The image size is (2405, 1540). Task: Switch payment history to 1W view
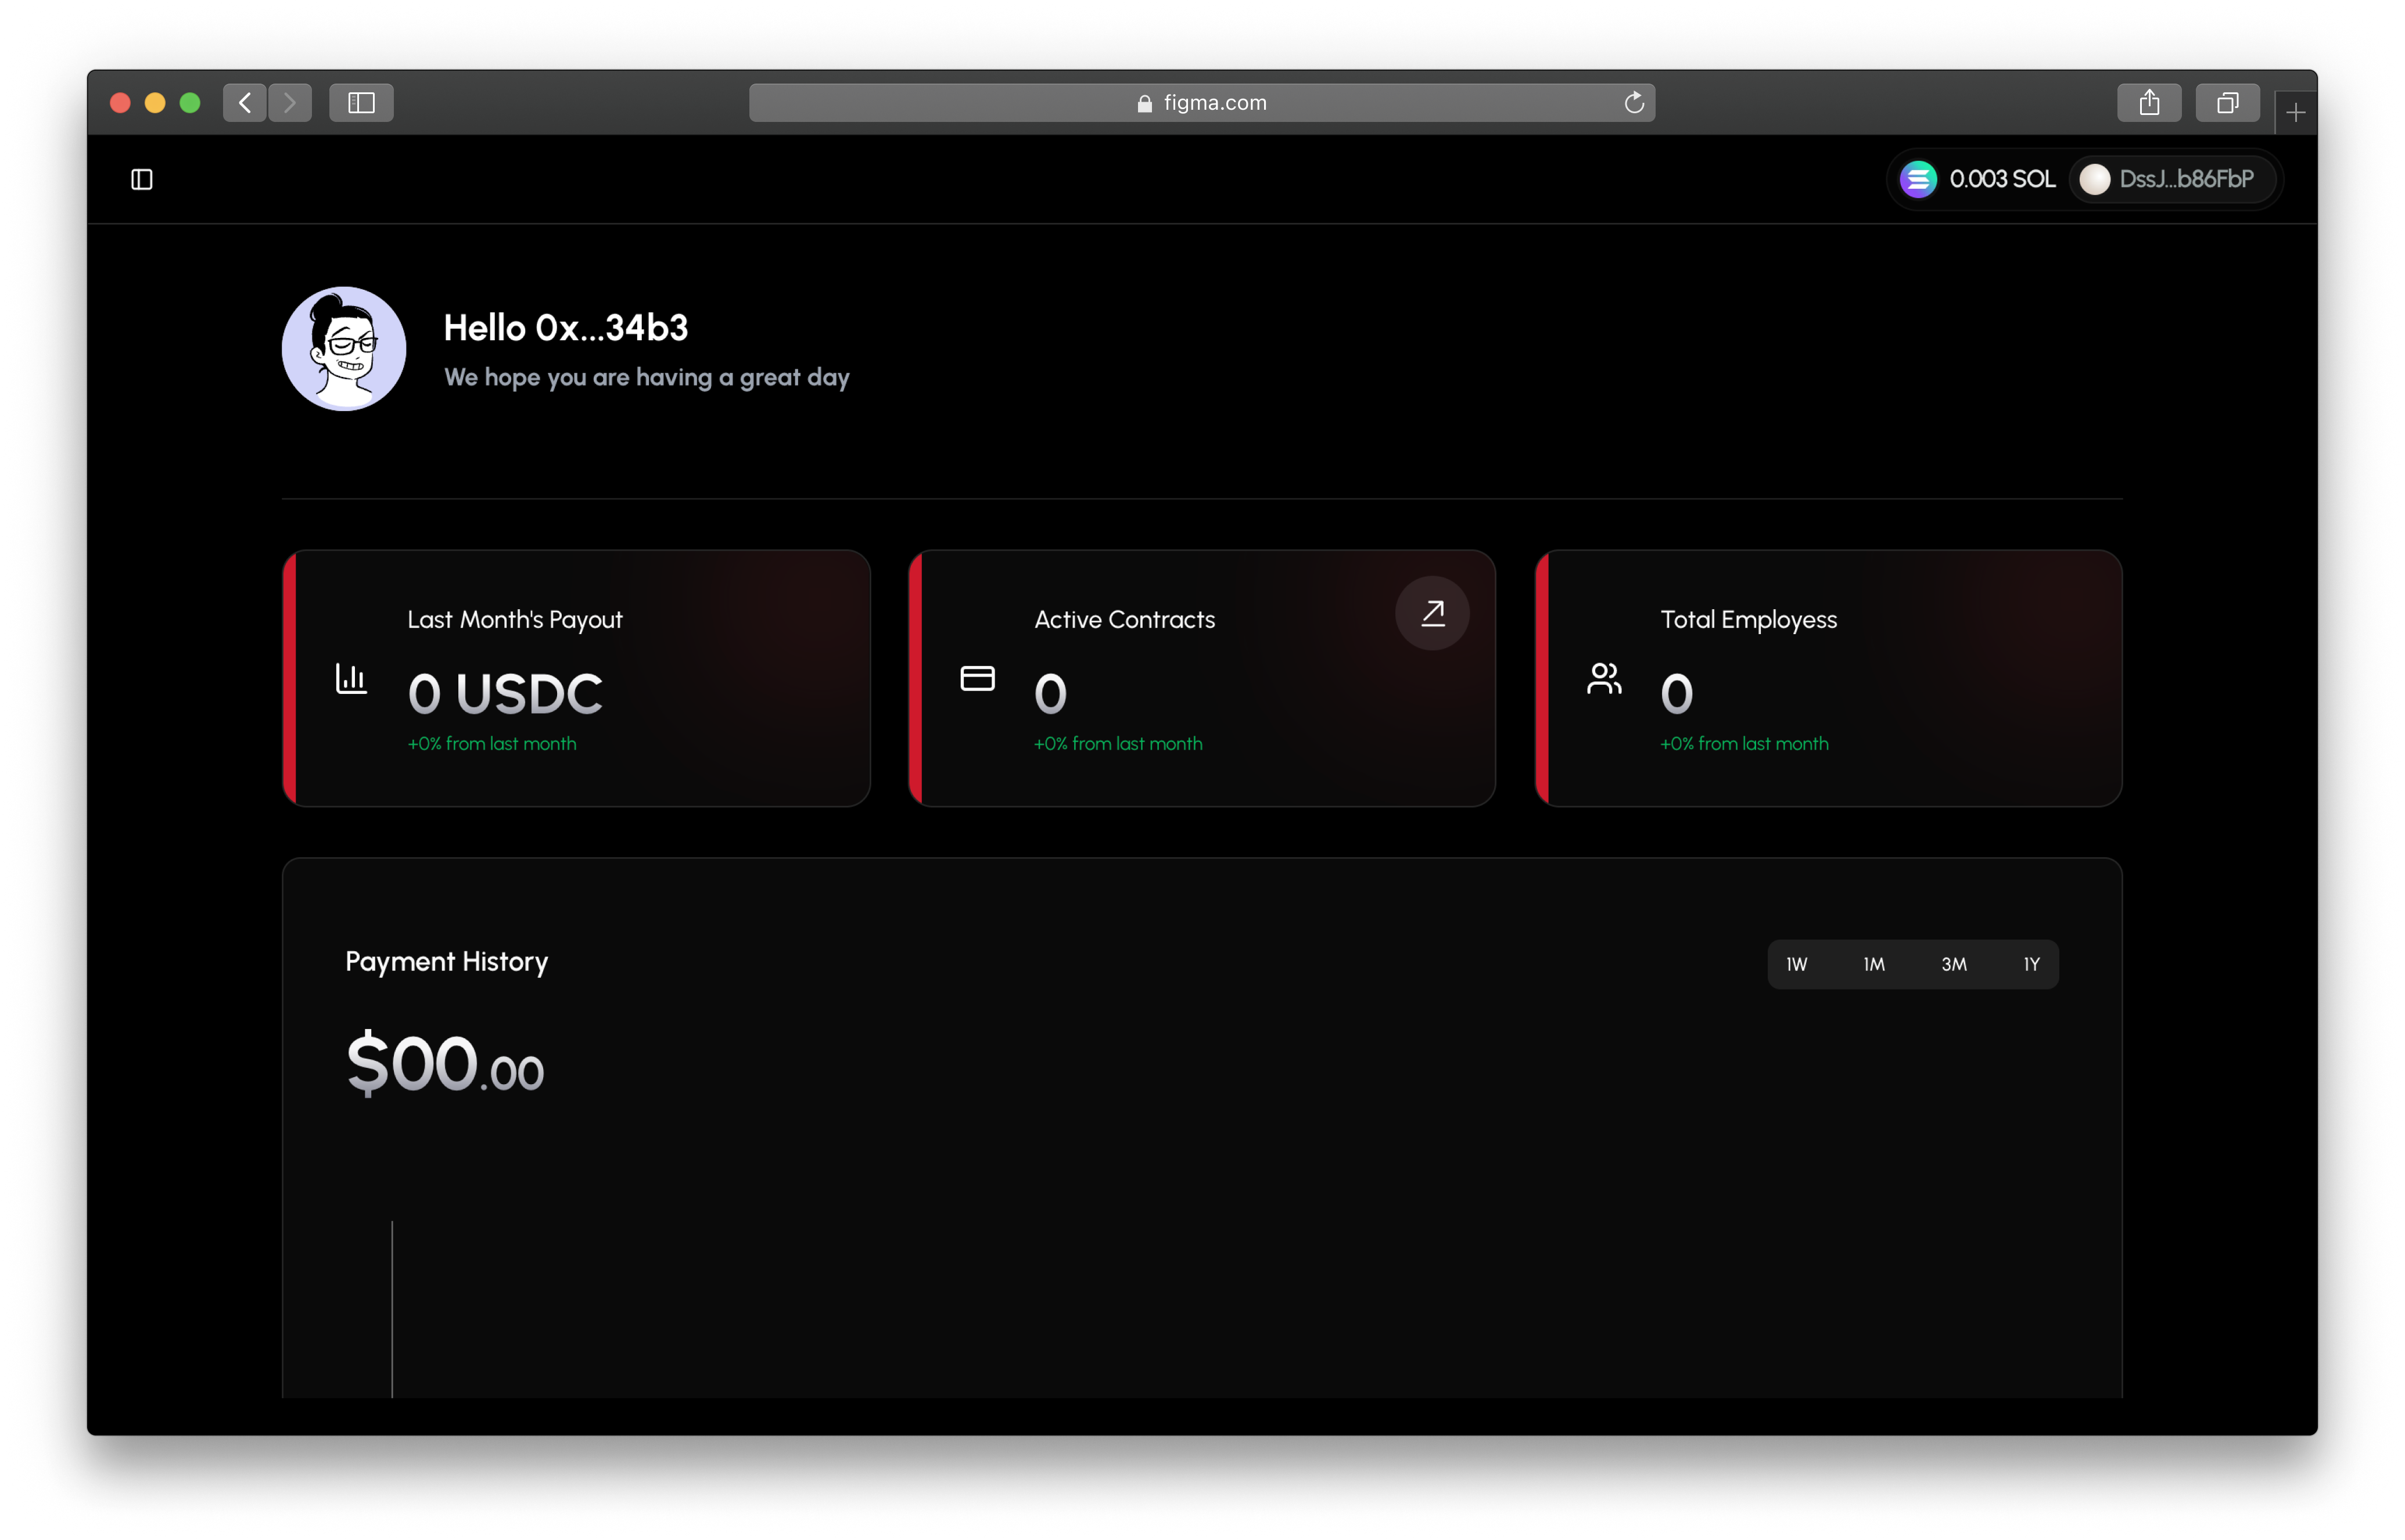tap(1797, 964)
